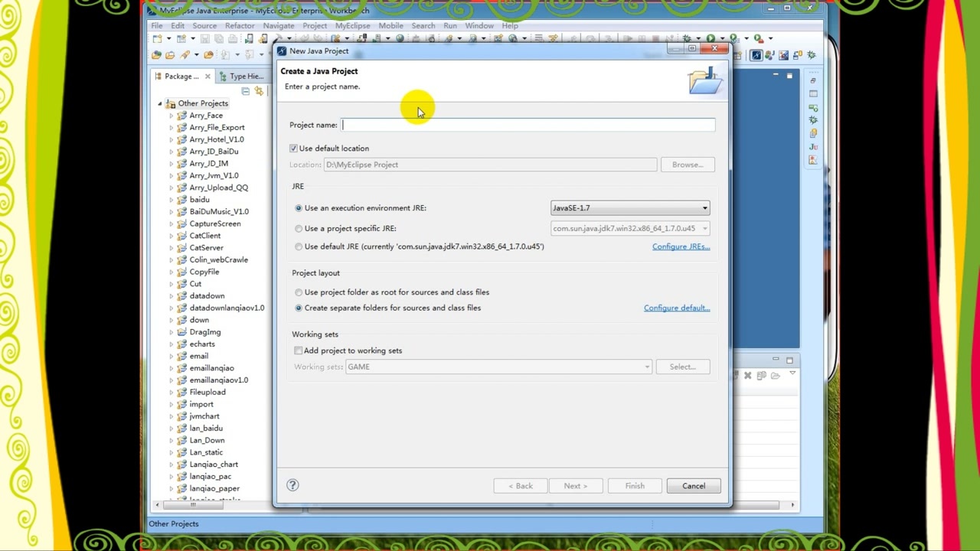The height and width of the screenshot is (551, 980).
Task: Open the Working sets GAME combo box
Action: pos(499,367)
